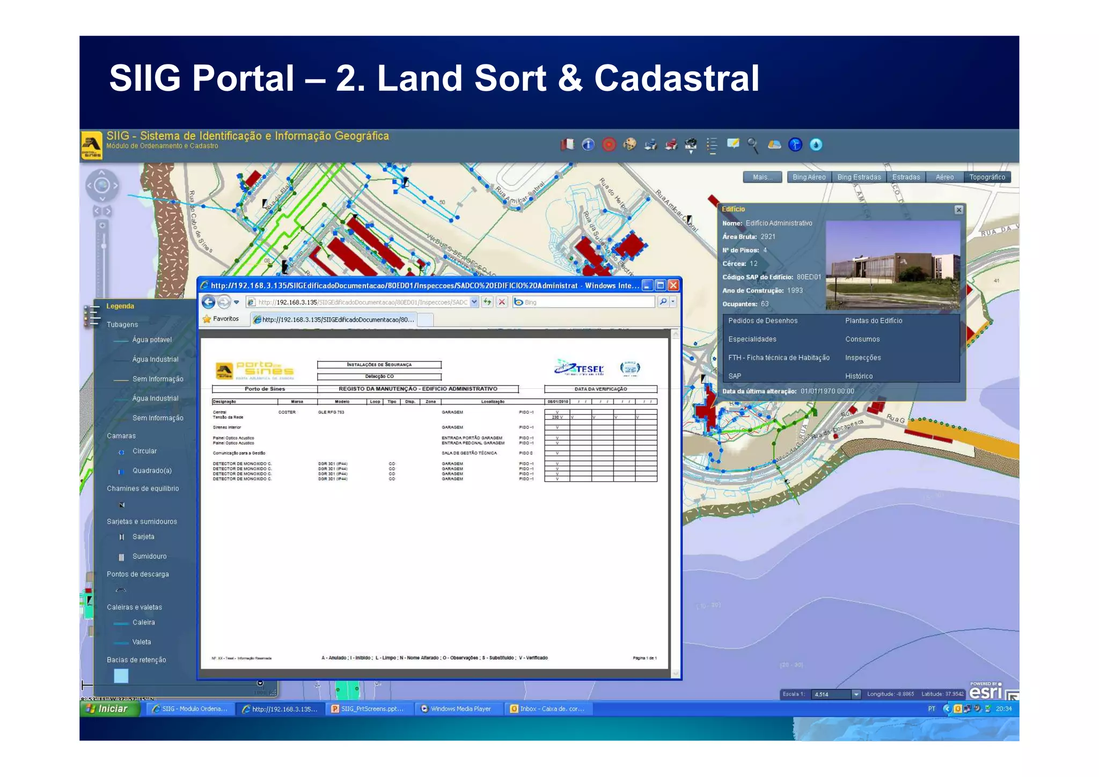Viewport: 1099px width, 777px height.
Task: Click the wind turbine energy icon
Action: (795, 144)
